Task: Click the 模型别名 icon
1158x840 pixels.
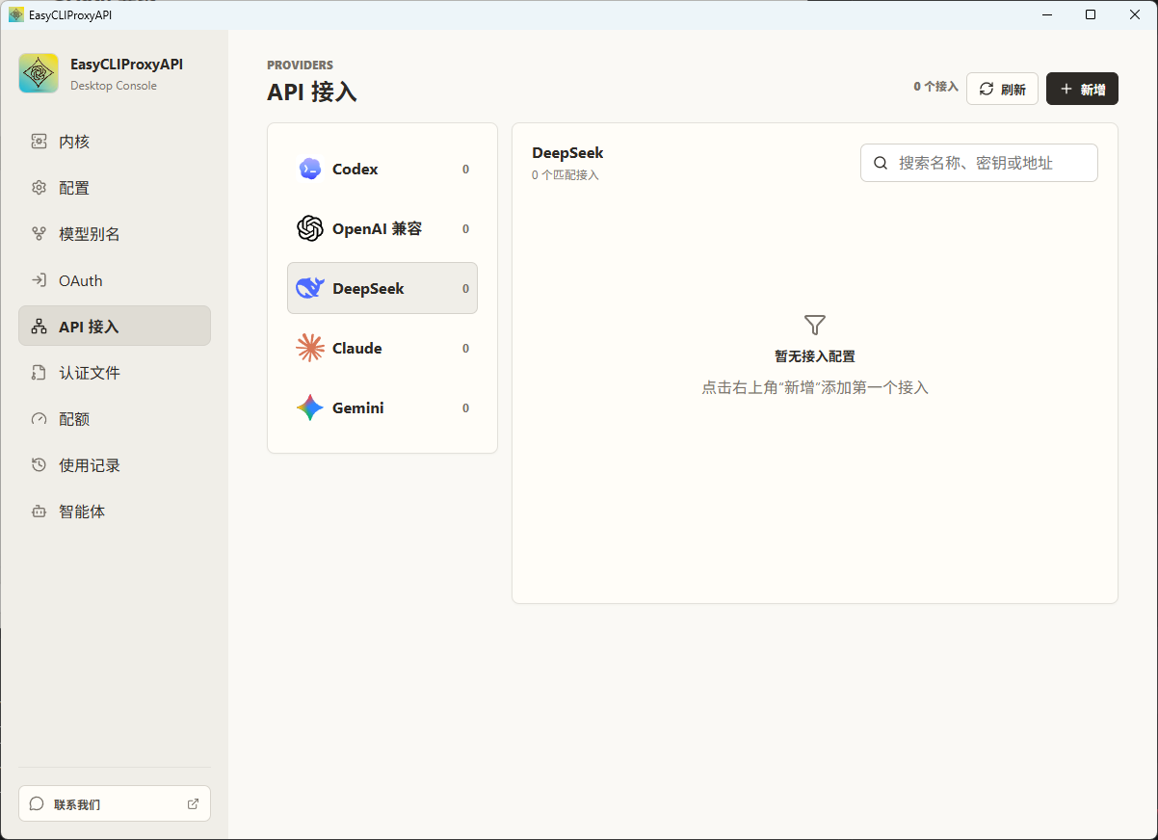Action: coord(39,234)
